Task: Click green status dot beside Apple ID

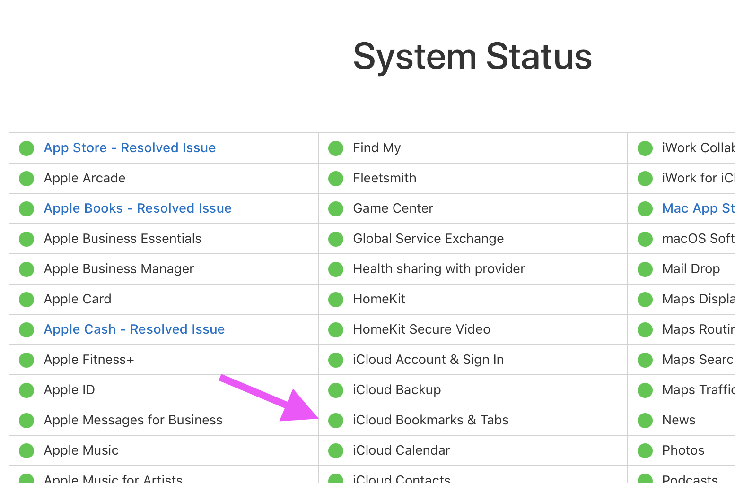Action: tap(26, 390)
